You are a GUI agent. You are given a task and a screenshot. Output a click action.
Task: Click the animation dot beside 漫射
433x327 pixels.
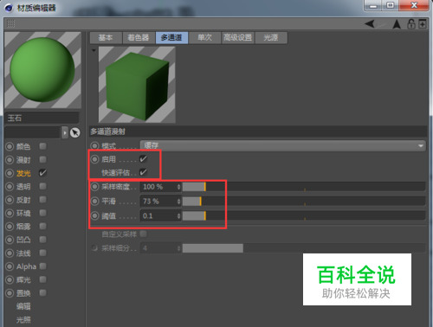click(10, 160)
